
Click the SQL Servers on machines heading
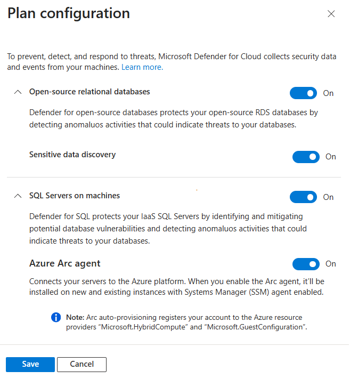point(75,196)
